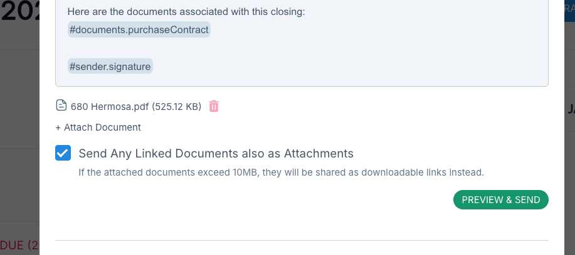Click the cut-off 'JA' text at right edge
Image resolution: width=575 pixels, height=255 pixels.
click(x=570, y=109)
